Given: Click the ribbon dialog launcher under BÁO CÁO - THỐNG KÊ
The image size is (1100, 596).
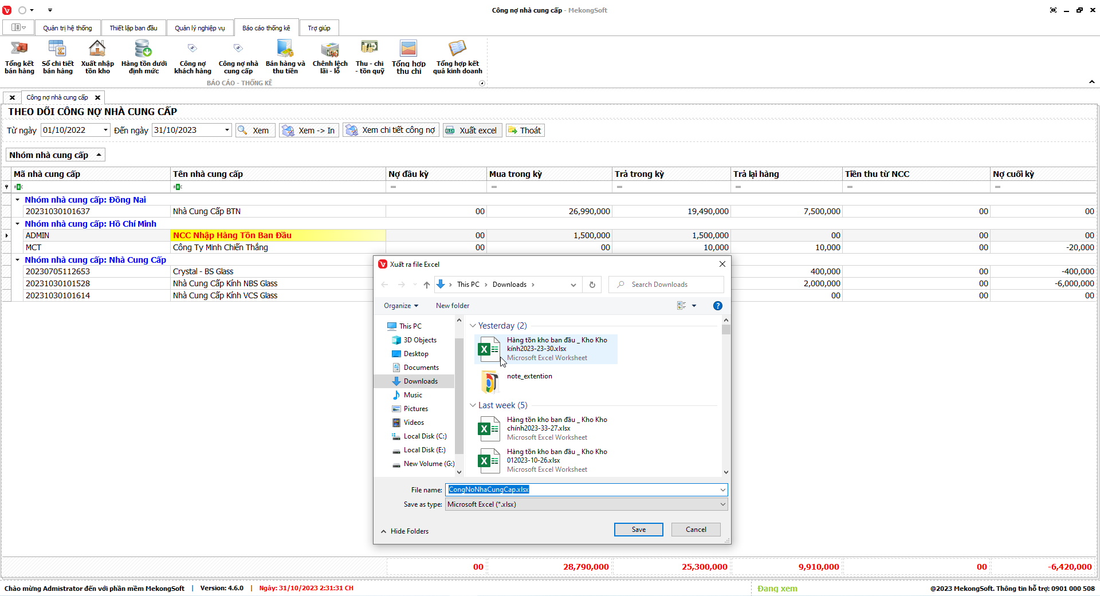Looking at the screenshot, I should click(x=482, y=83).
